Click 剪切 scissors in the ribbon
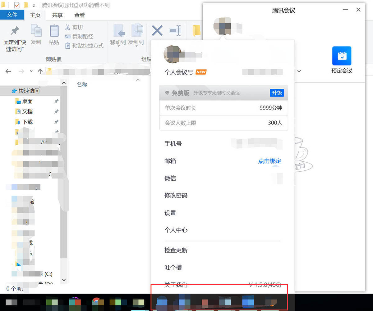Viewport: 373px width, 311px height. coord(74,27)
